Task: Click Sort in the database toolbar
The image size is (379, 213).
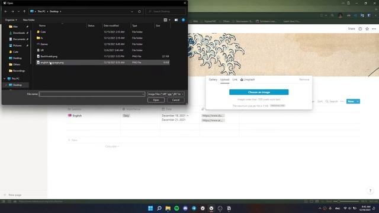Action: pyautogui.click(x=320, y=101)
